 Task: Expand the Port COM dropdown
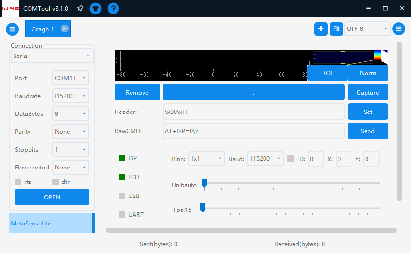pos(71,78)
